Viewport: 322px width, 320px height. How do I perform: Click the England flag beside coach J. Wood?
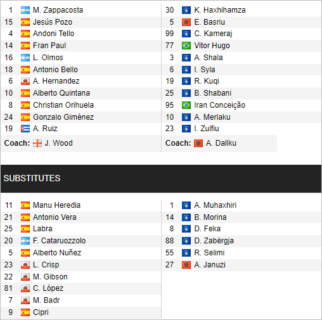[37, 143]
